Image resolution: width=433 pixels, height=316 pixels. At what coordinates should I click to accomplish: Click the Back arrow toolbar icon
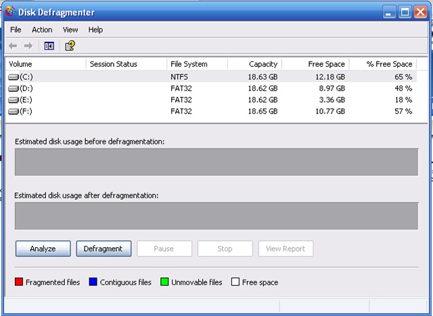(x=13, y=46)
